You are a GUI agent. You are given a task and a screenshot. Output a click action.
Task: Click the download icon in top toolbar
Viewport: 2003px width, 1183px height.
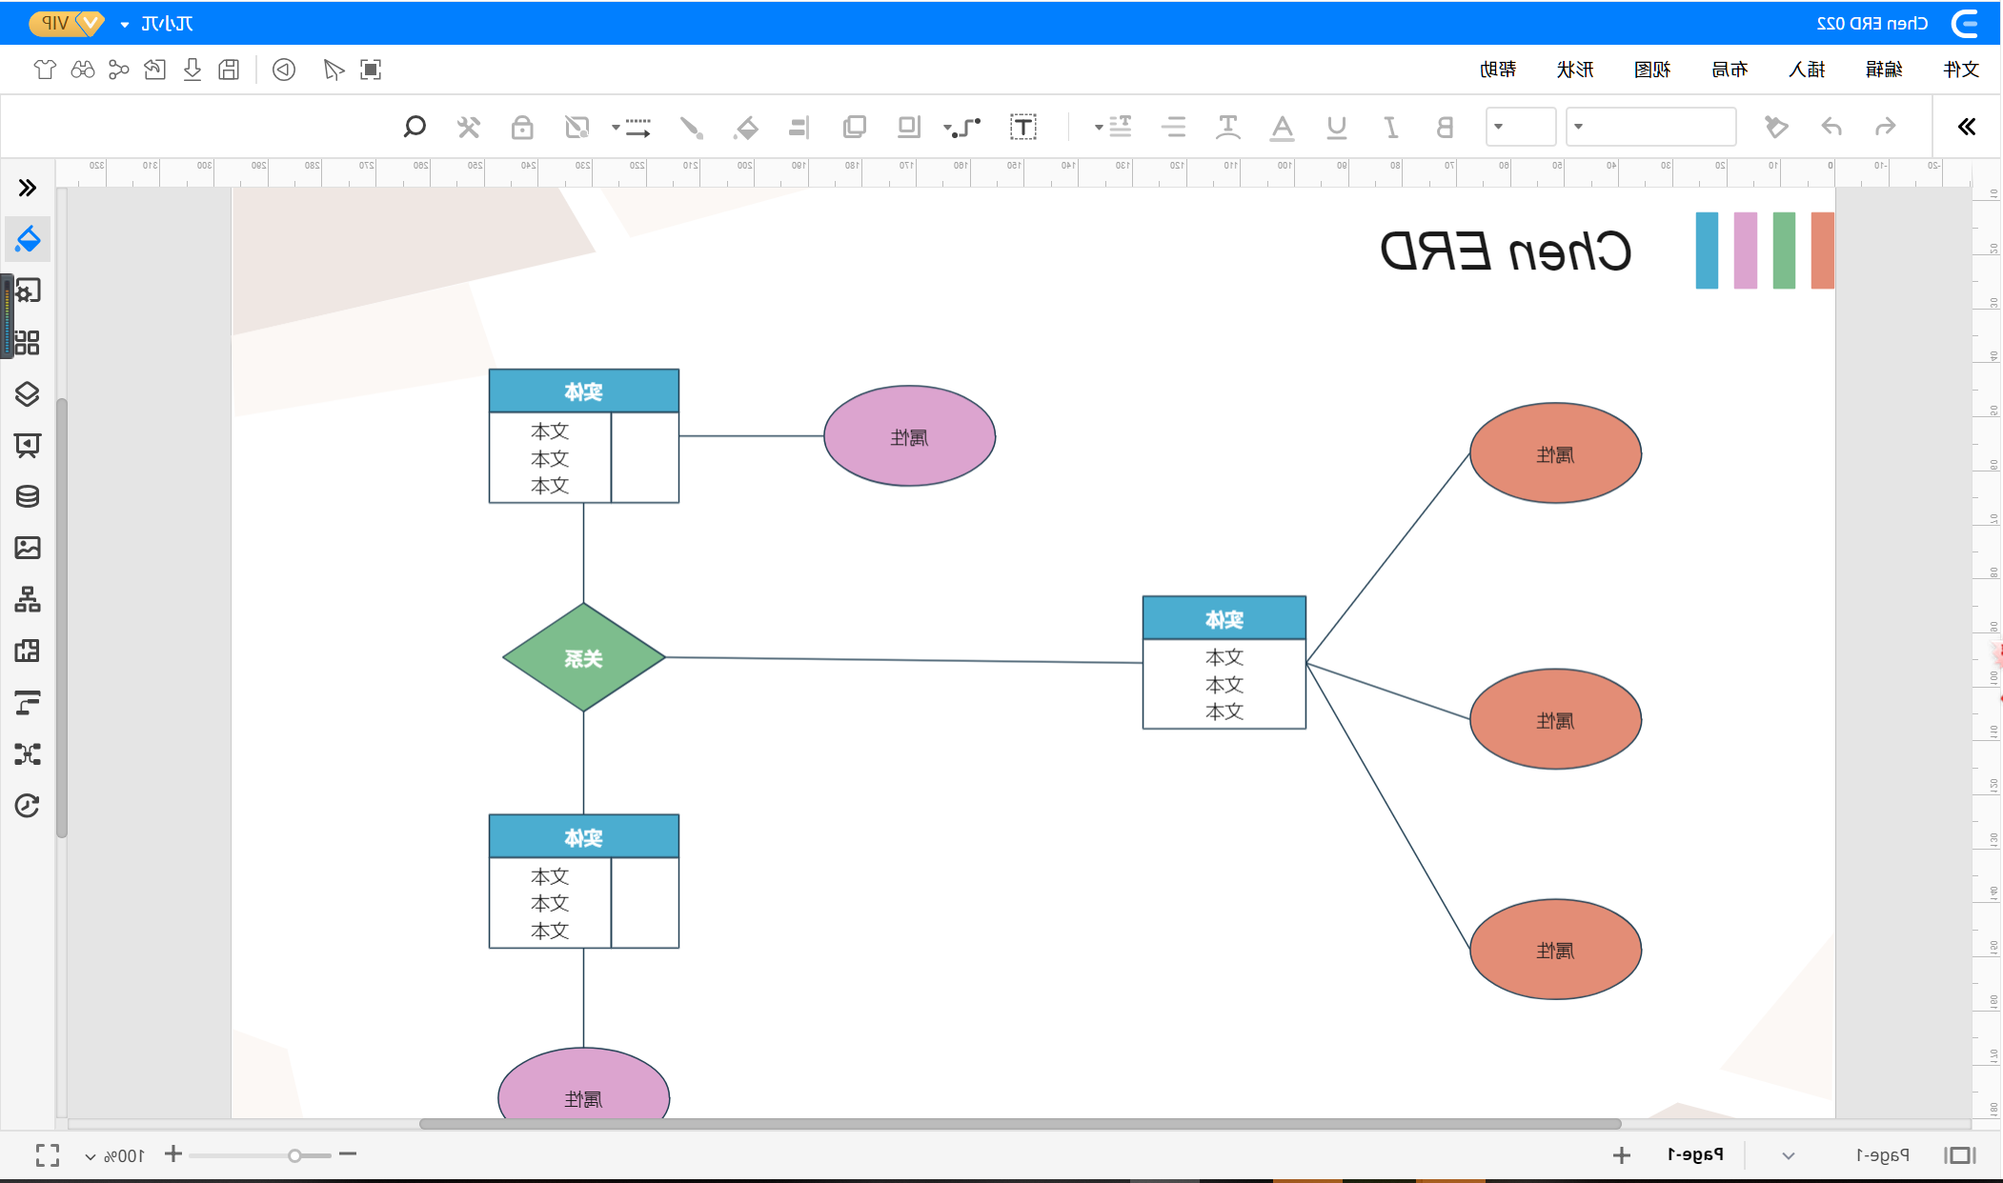coord(192,70)
